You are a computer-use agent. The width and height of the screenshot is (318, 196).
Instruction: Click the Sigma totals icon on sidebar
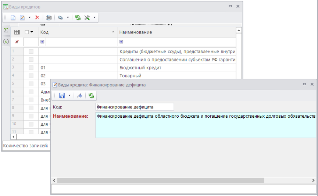pyautogui.click(x=6, y=31)
